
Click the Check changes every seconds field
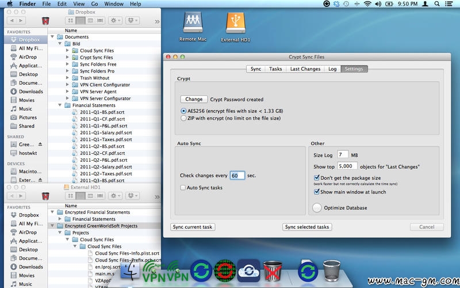click(x=237, y=176)
